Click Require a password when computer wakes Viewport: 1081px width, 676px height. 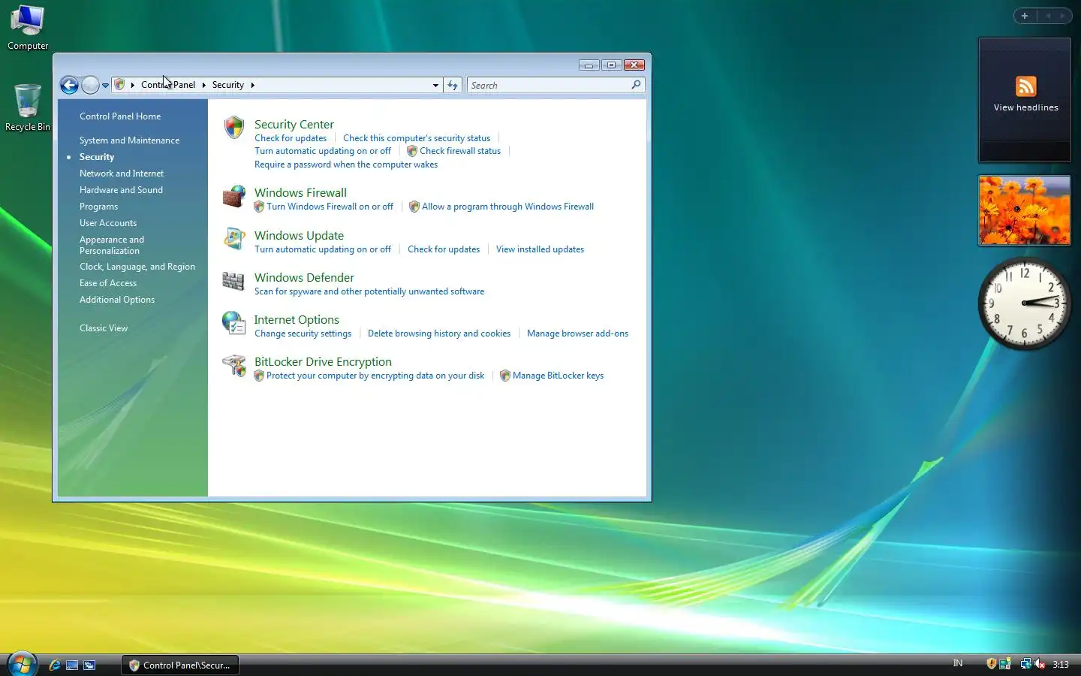346,164
